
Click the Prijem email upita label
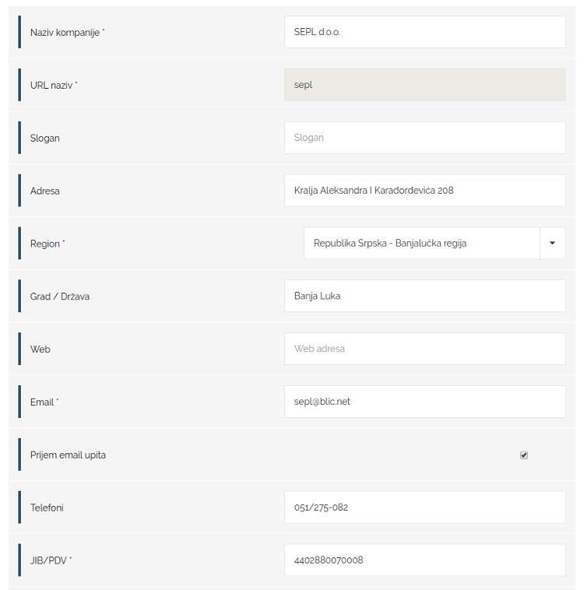pyautogui.click(x=68, y=455)
